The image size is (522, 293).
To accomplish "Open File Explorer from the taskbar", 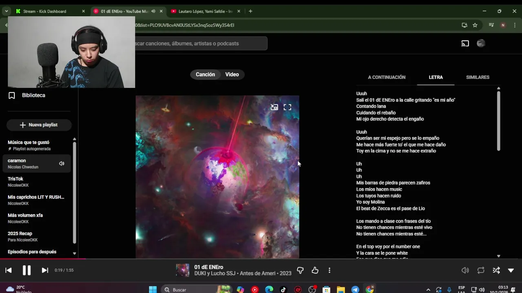I will [341, 290].
